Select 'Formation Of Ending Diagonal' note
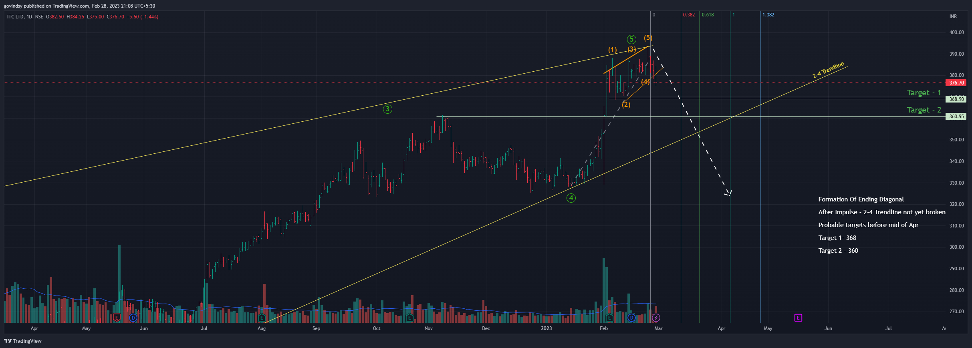 click(x=861, y=199)
